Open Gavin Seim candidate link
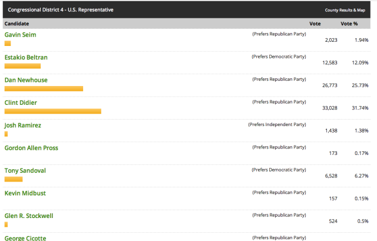Viewport: 377px width, 241px height. coord(21,35)
